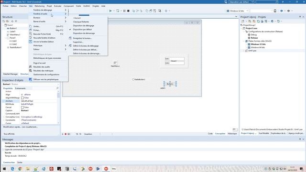Click Définir le bureau par défaut
The height and width of the screenshot is (172, 306).
(x=85, y=50)
